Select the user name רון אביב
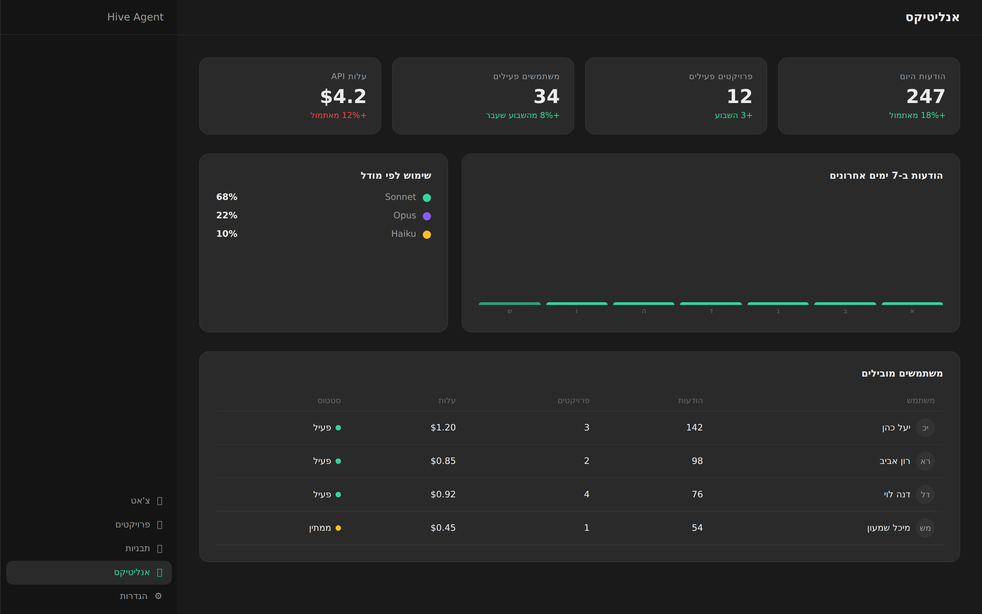The image size is (982, 614). pyautogui.click(x=895, y=461)
